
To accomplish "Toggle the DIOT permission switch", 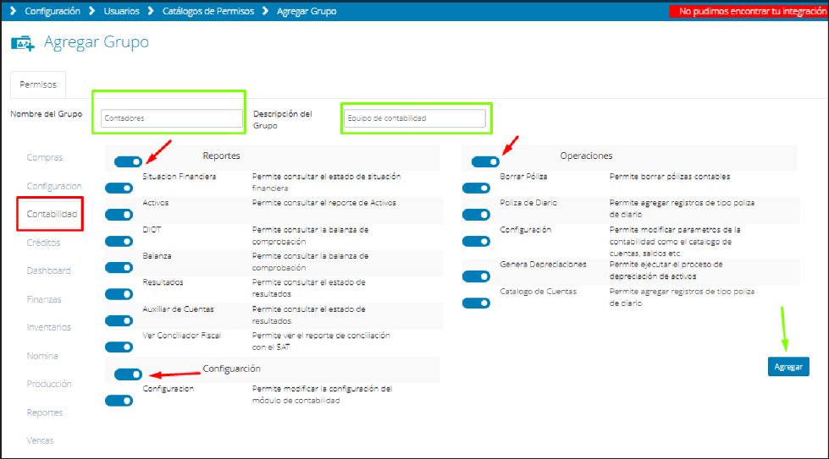I will point(119,241).
